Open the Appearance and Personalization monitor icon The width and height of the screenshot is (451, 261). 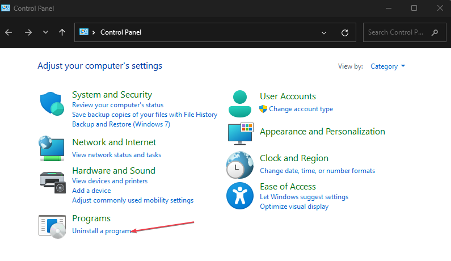241,134
